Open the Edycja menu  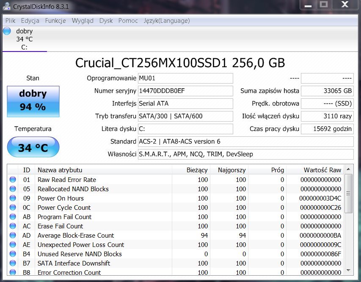pyautogui.click(x=30, y=21)
